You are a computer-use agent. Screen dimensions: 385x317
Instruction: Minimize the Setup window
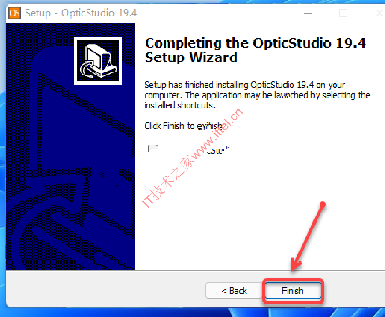308,13
